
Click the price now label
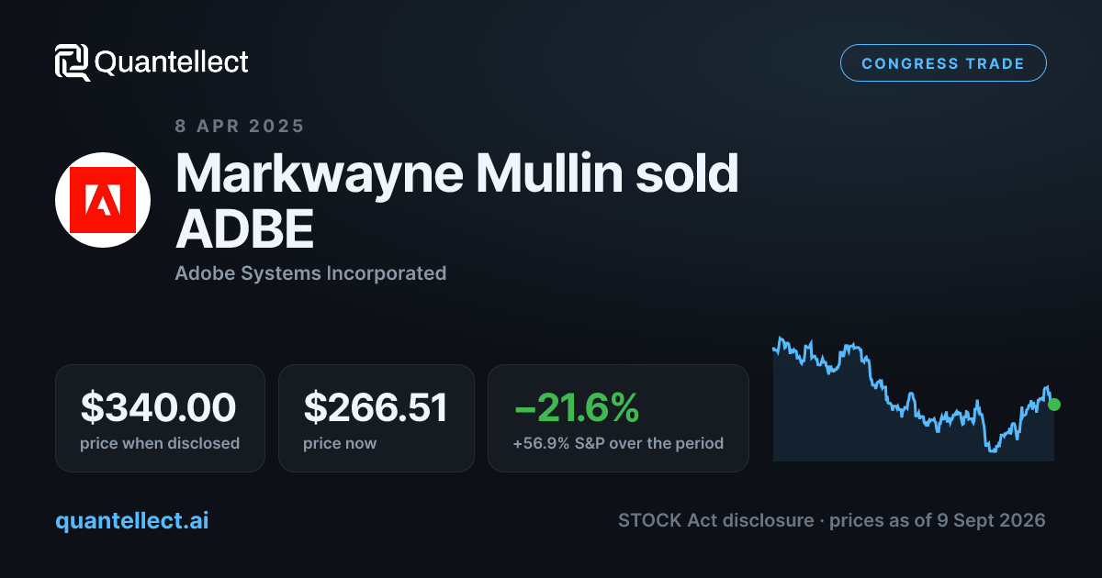[x=340, y=443]
